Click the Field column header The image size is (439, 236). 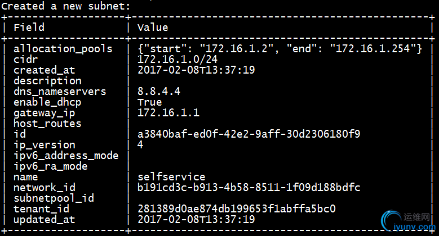29,27
